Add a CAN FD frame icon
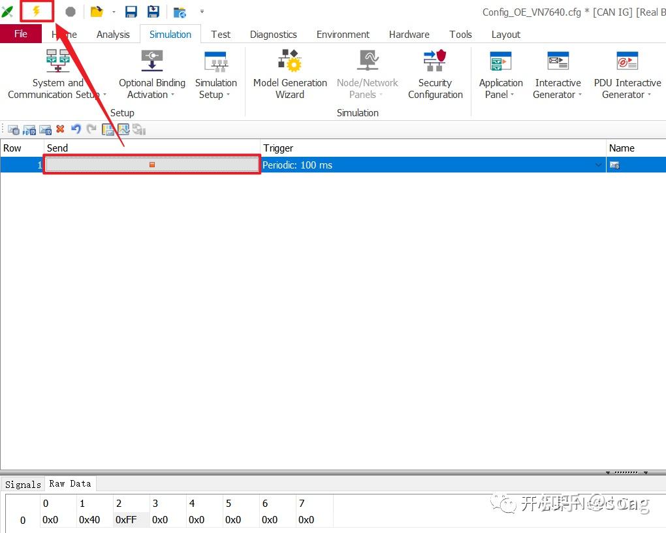The width and height of the screenshot is (666, 533). pos(29,129)
